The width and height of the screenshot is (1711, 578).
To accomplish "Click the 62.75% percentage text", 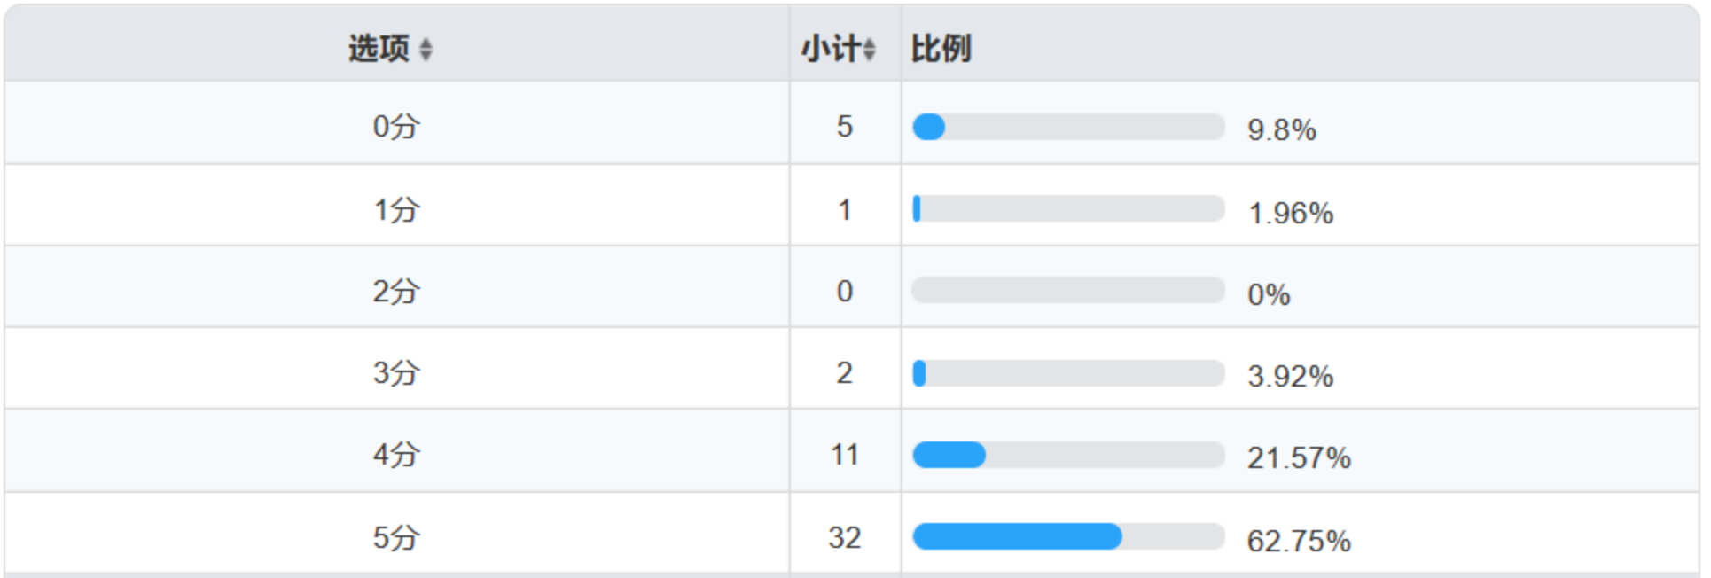I will pyautogui.click(x=1299, y=541).
